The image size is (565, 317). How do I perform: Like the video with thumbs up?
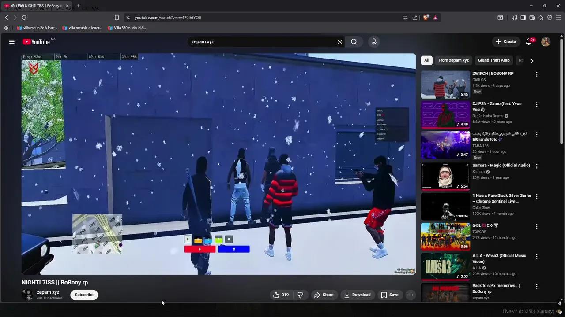(x=281, y=295)
